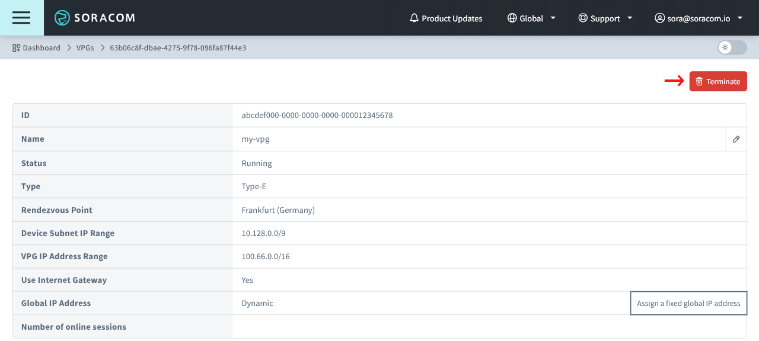Open Product Updates from the top bar
The width and height of the screenshot is (759, 341).
tap(452, 18)
